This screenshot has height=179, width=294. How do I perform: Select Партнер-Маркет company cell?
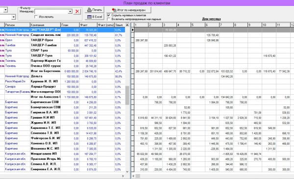45,61
